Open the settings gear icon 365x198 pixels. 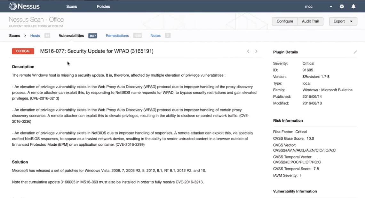coord(342,6)
